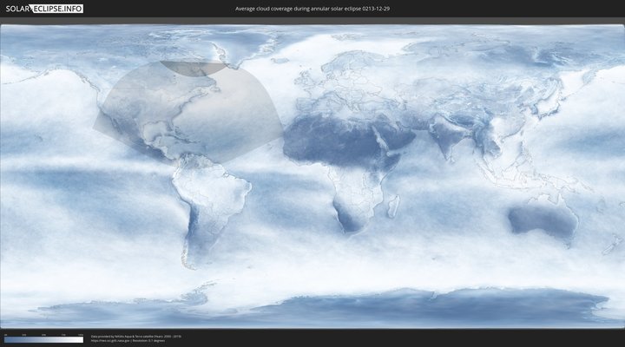
Task: Click the darker annular path band near Greenland
Action: click(195, 69)
